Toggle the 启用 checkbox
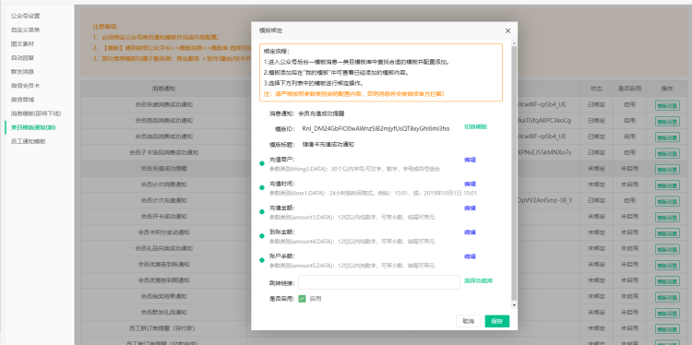The height and width of the screenshot is (345, 692). point(302,299)
